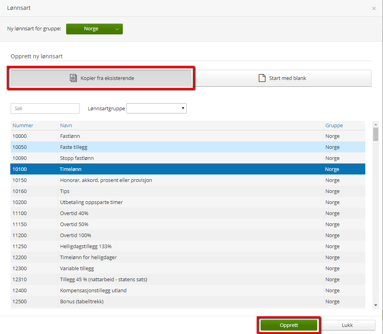Click into the Søk search field
Image resolution: width=383 pixels, height=334 pixels.
point(45,108)
